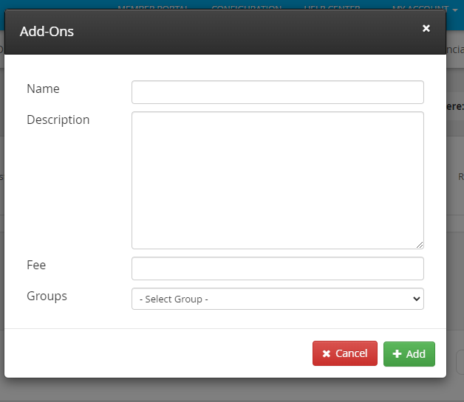The width and height of the screenshot is (464, 402).
Task: Cancel the Add-Ons dialog
Action: 345,353
